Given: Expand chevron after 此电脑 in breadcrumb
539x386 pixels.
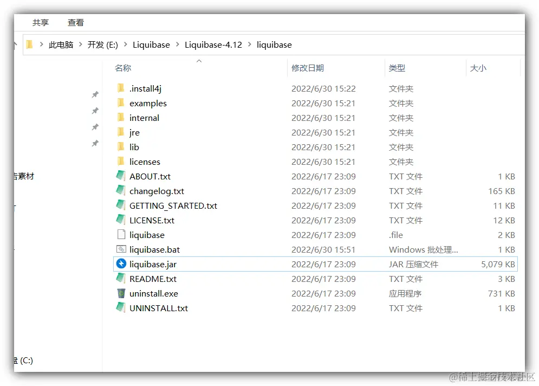Looking at the screenshot, I should click(x=81, y=44).
